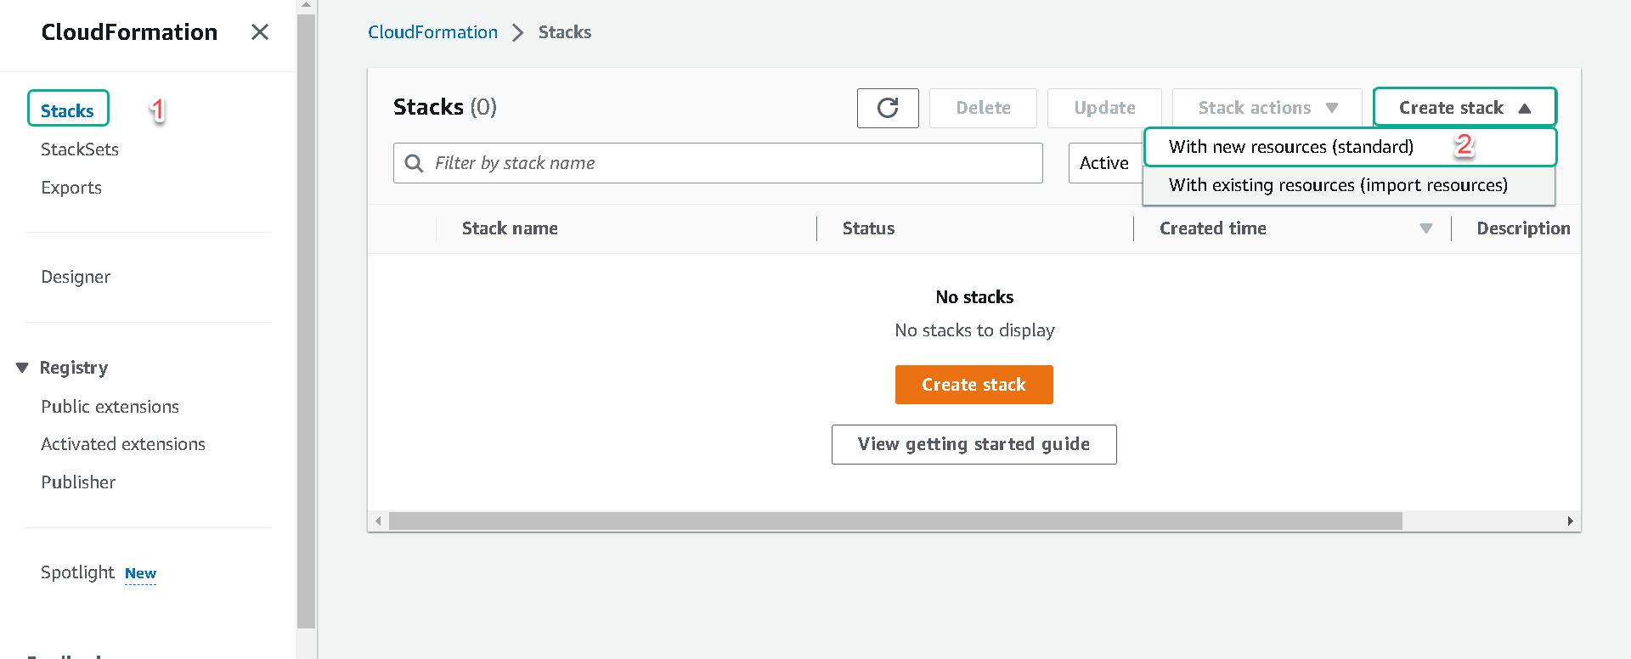Click the horizontal scrollbar left arrow
Viewport: 1631px width, 659px height.
coord(378,521)
